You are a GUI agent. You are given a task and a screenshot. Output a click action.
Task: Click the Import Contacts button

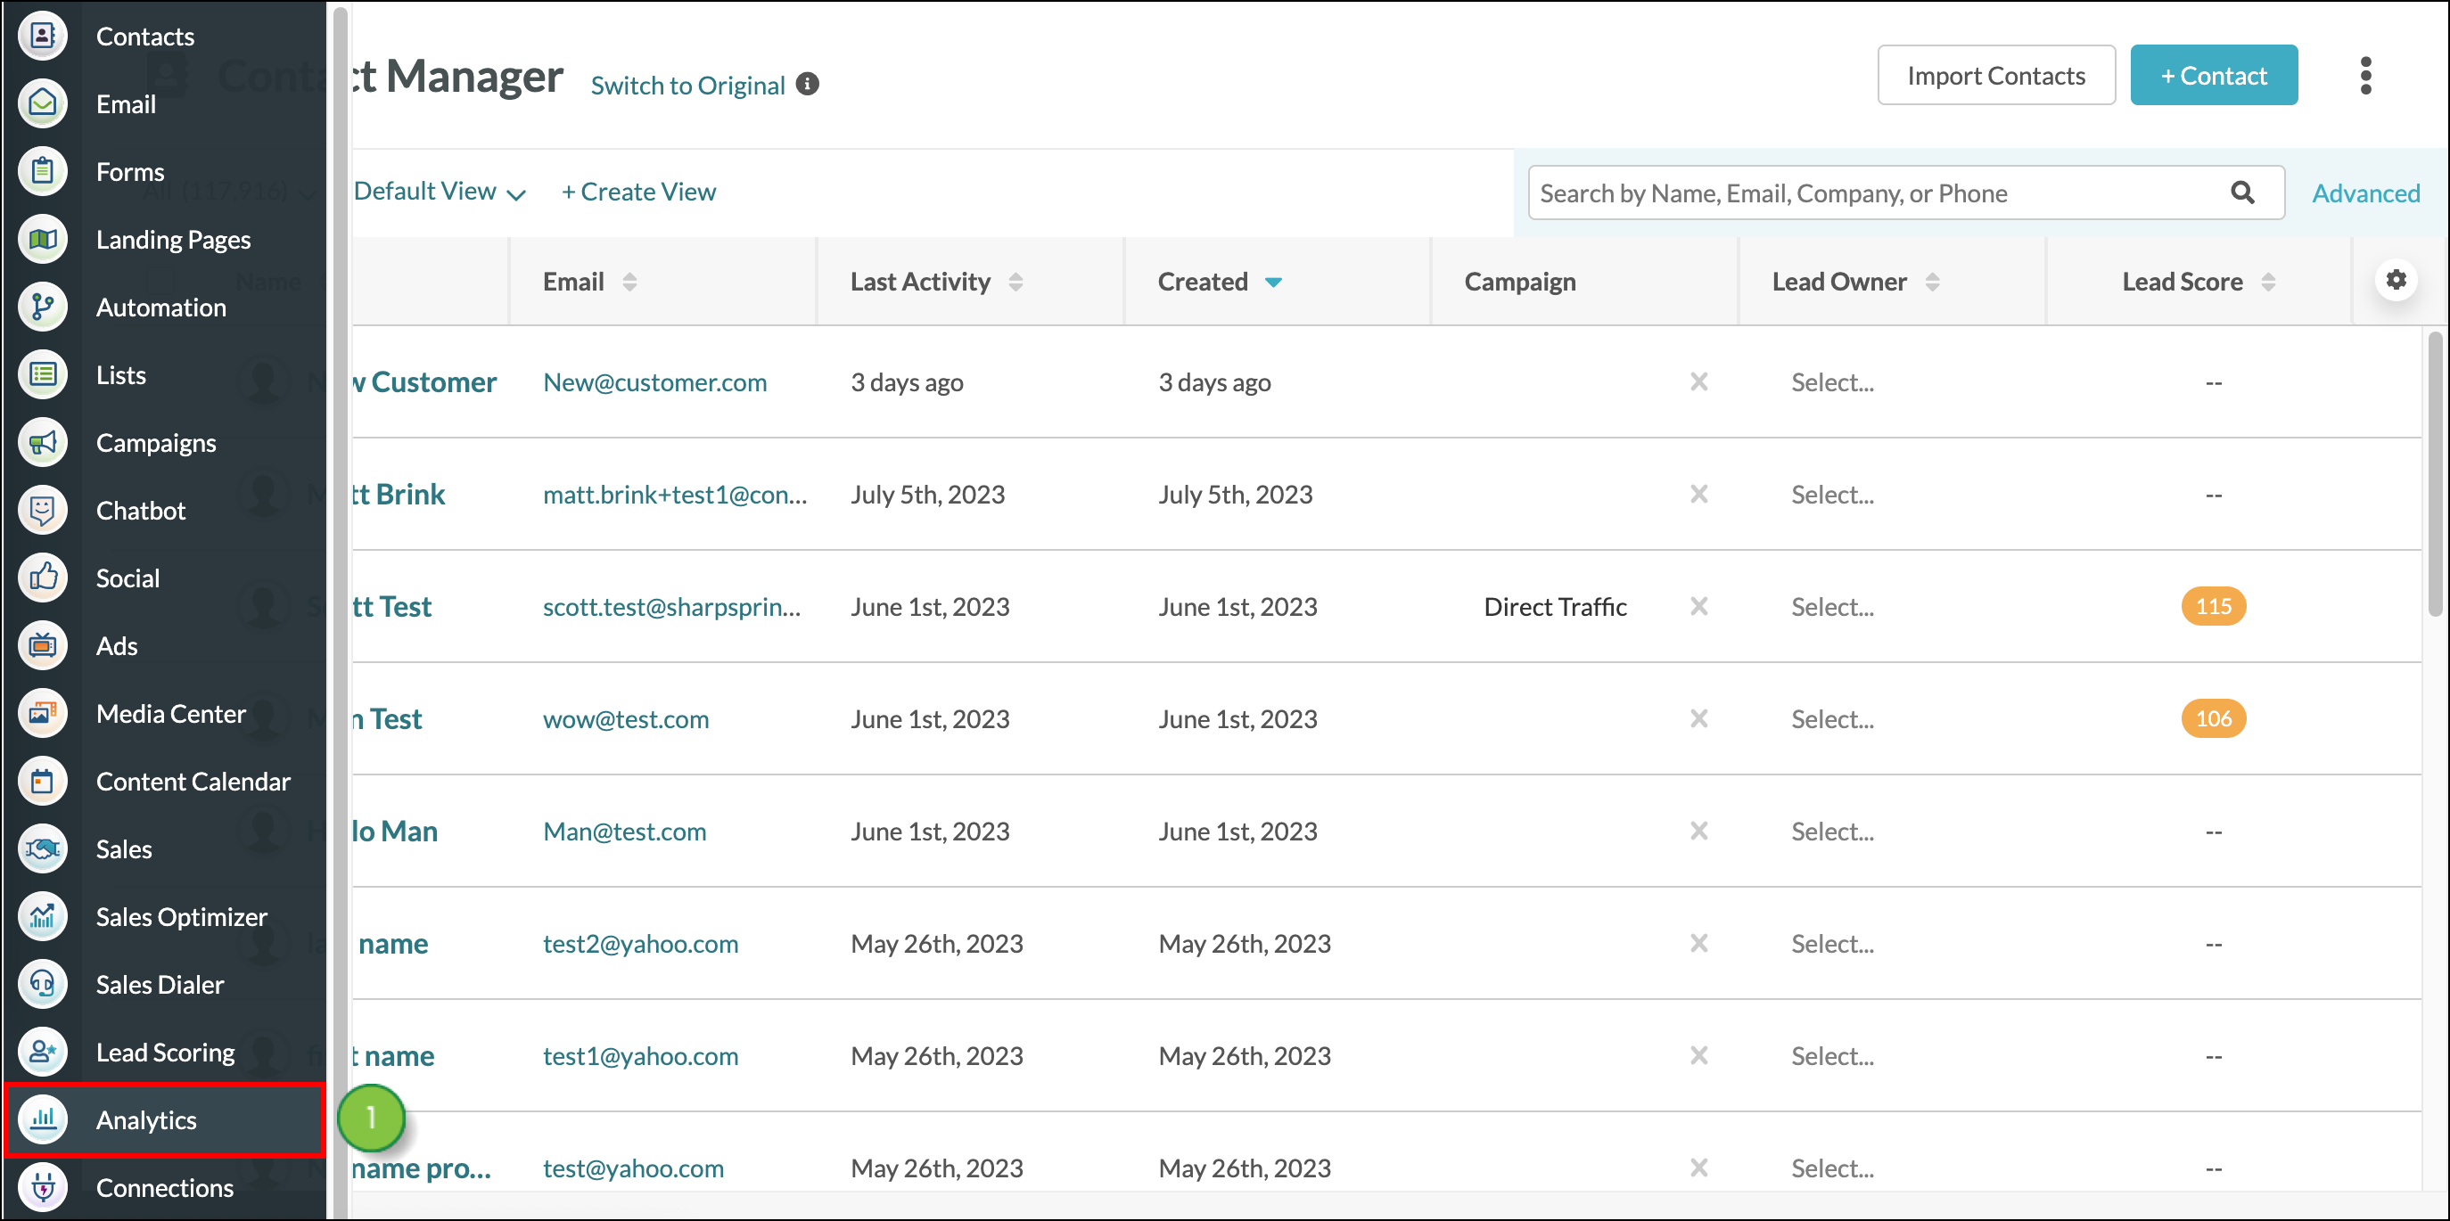[x=1996, y=75]
